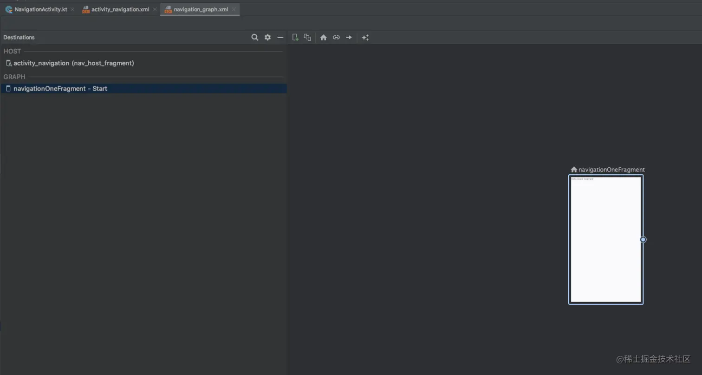Image resolution: width=702 pixels, height=375 pixels.
Task: Open Destinations panel gear settings
Action: click(x=267, y=37)
